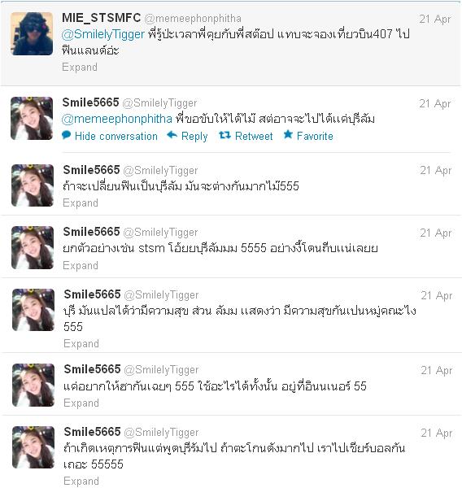462x501 pixels.
Task: Click the Reply text link
Action: pos(194,137)
